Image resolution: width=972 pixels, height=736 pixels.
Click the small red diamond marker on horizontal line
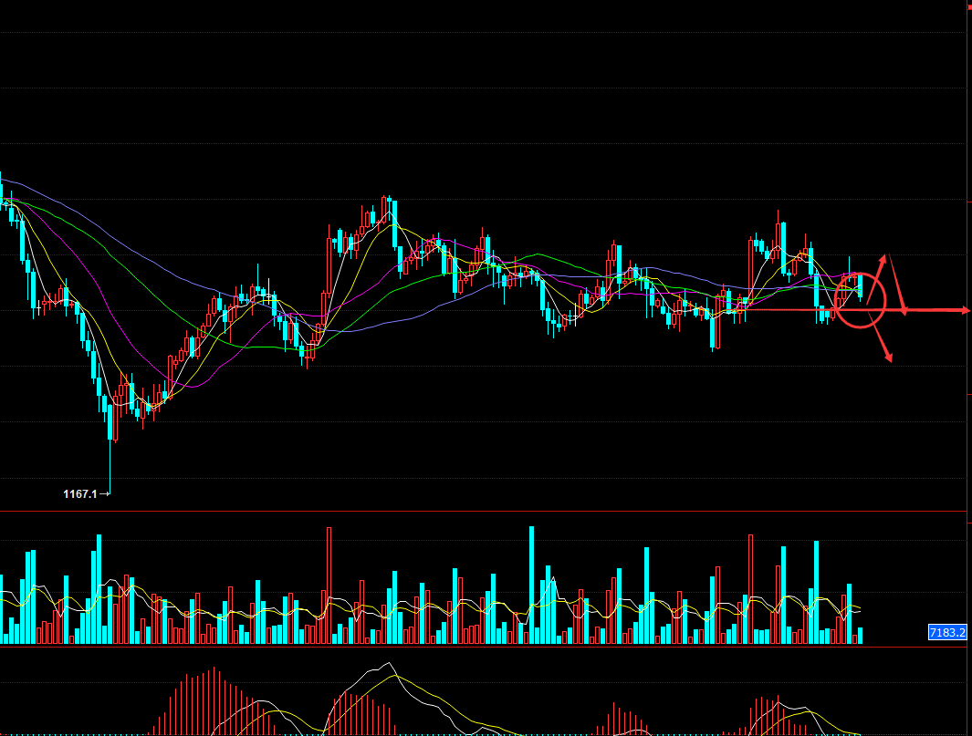click(904, 311)
